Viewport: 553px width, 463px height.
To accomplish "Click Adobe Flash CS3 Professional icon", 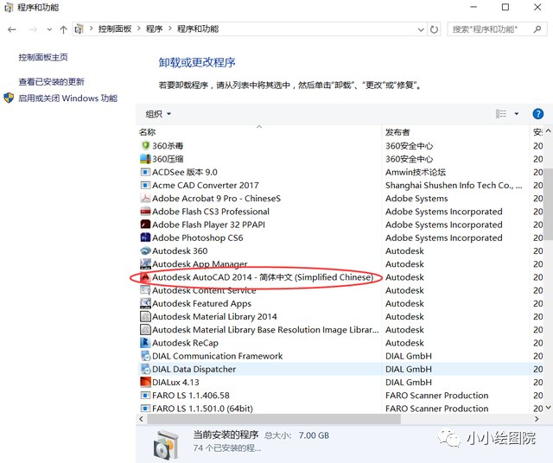I will point(145,212).
